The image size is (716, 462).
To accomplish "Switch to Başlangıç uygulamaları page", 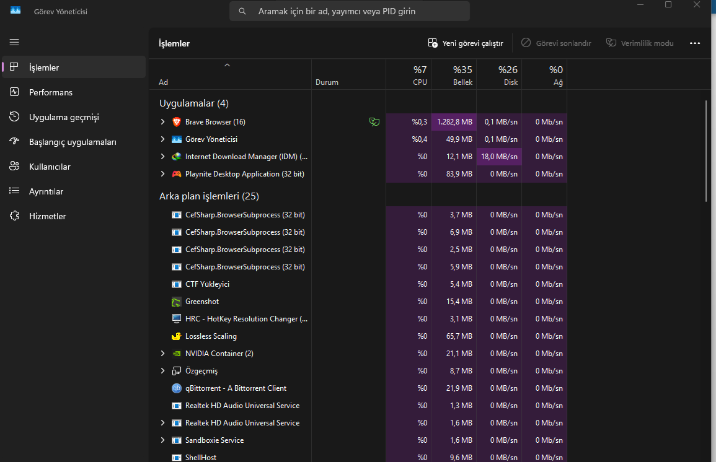I will pyautogui.click(x=73, y=142).
